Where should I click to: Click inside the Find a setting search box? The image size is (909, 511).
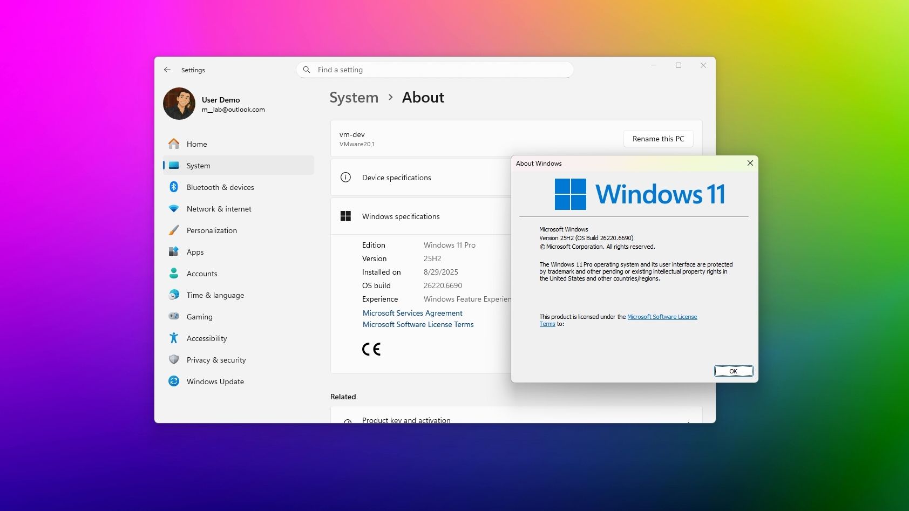click(x=435, y=70)
